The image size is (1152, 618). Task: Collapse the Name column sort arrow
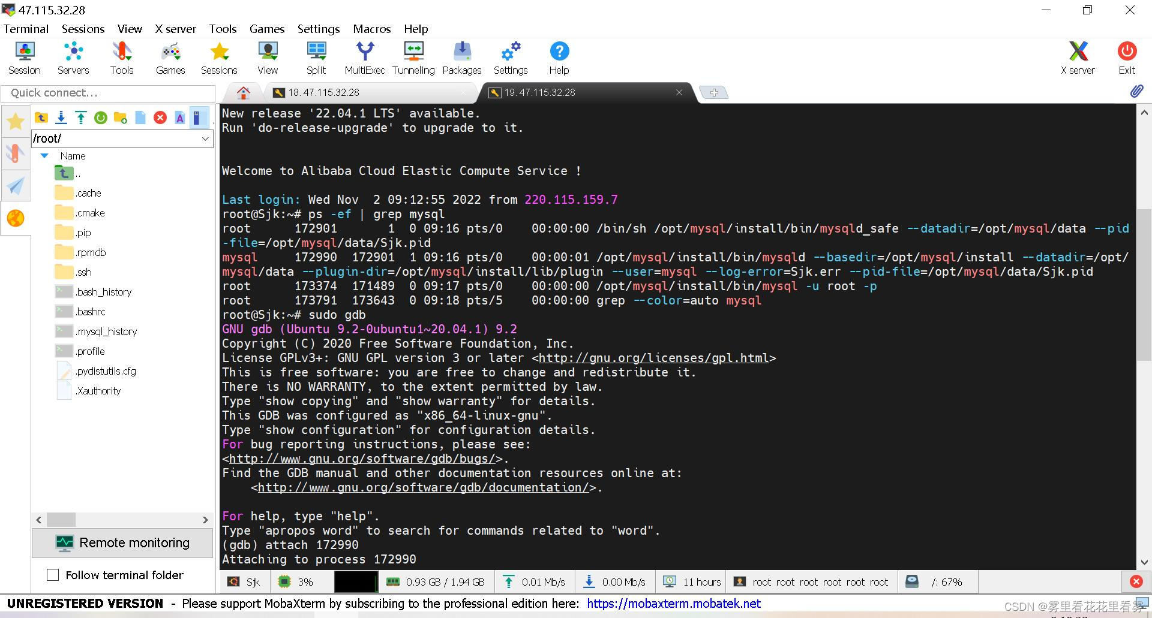point(44,156)
